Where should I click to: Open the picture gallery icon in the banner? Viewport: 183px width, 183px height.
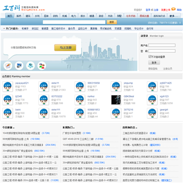pyautogui.click(x=19, y=66)
